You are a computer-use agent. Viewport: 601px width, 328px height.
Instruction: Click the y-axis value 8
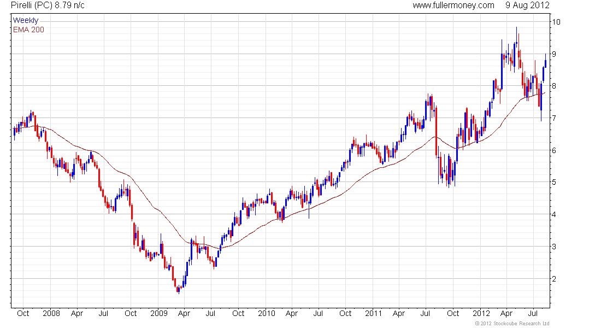point(554,86)
